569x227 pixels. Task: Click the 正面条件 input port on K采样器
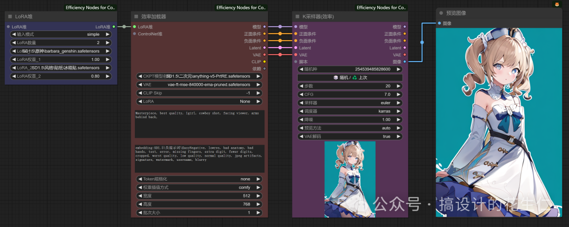(296, 34)
